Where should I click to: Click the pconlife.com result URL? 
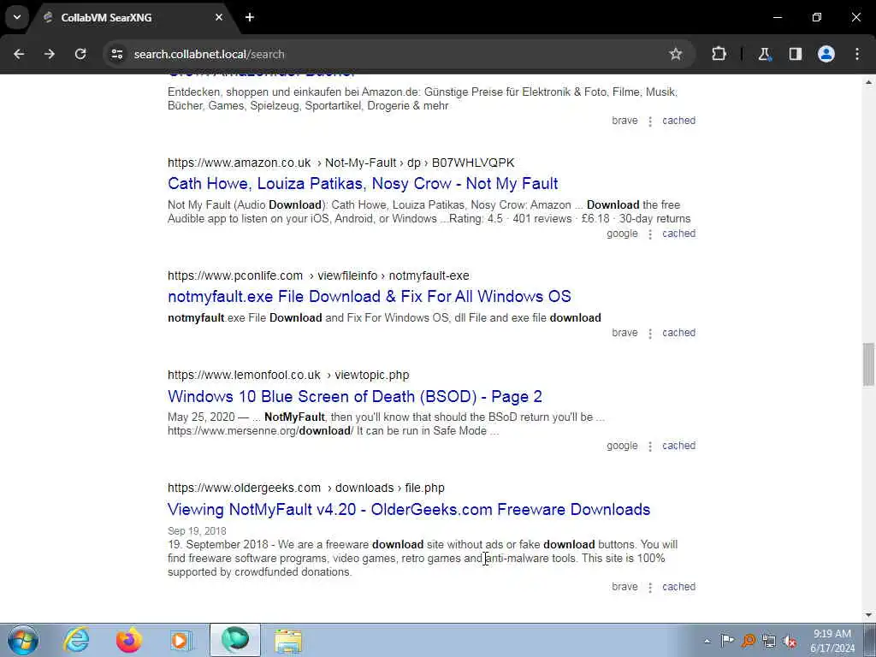point(318,275)
